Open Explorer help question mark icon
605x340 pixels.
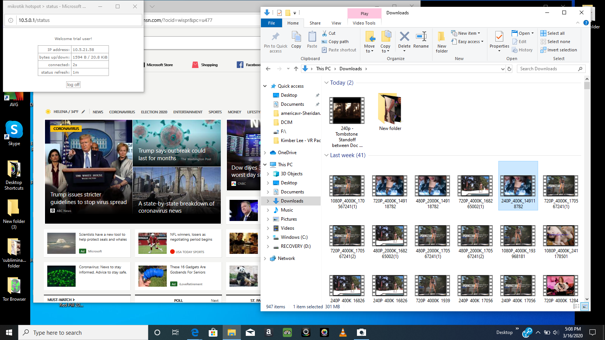(x=586, y=23)
